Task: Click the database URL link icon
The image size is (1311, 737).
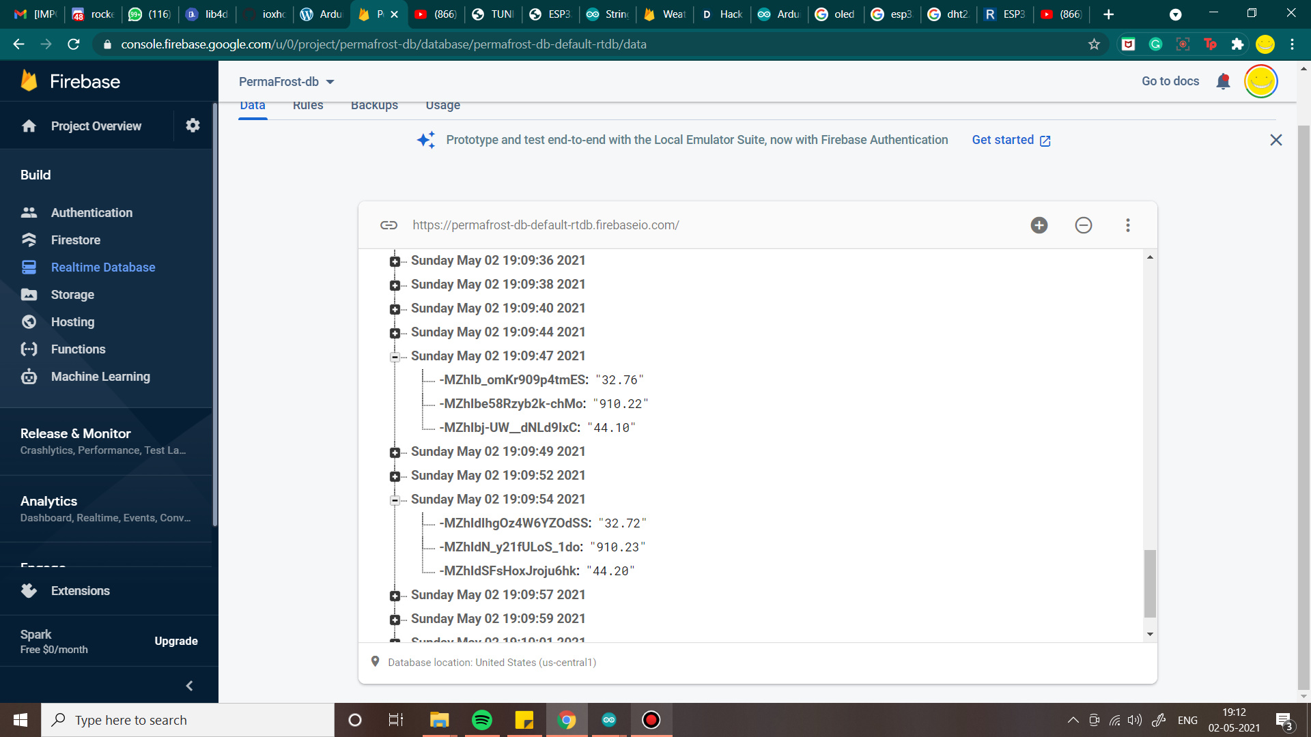Action: (389, 225)
